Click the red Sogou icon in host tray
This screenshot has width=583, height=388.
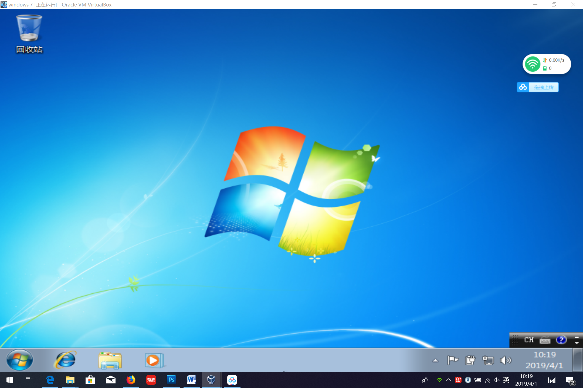[458, 380]
